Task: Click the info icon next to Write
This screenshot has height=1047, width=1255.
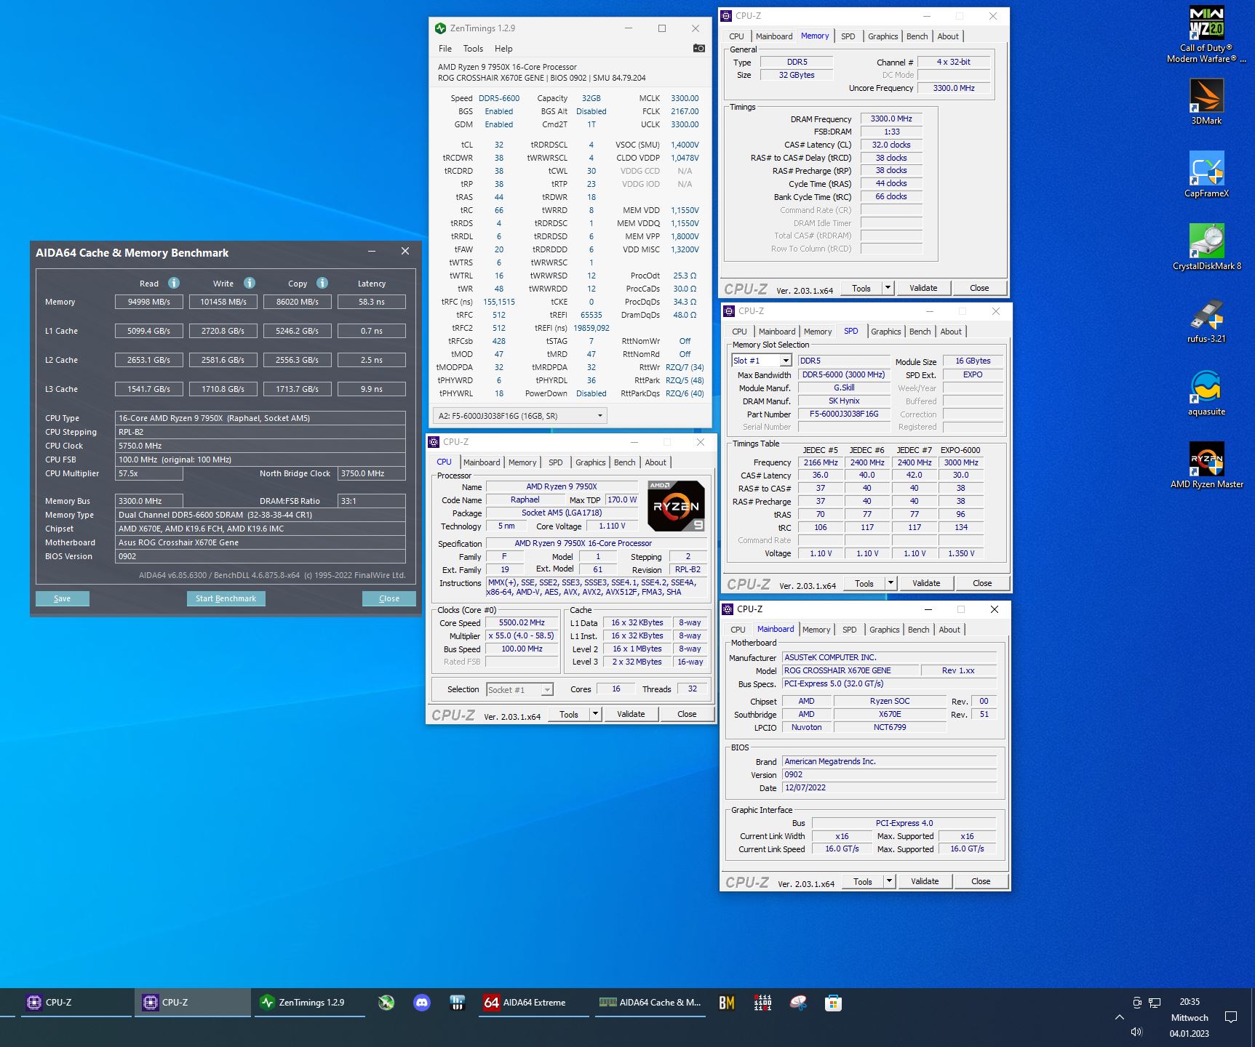Action: (250, 283)
